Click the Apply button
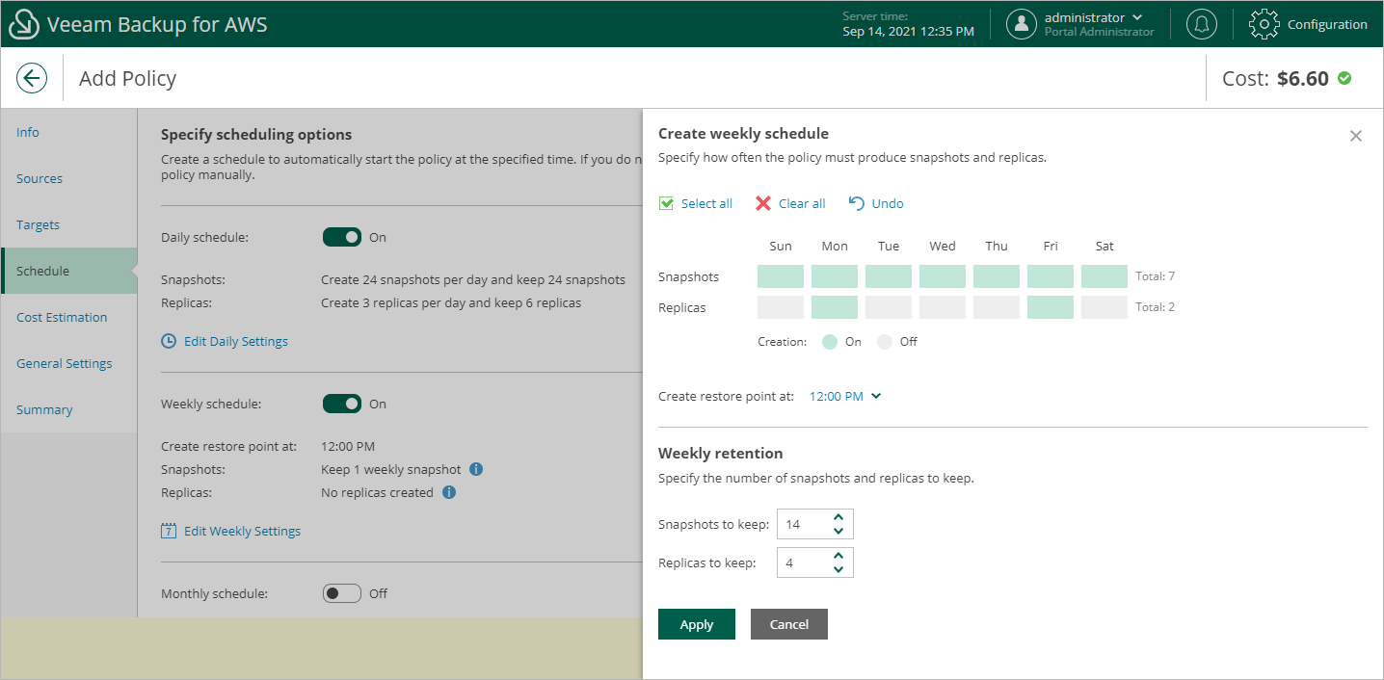 [696, 624]
